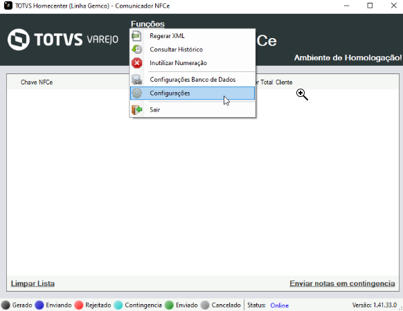Image resolution: width=403 pixels, height=311 pixels.
Task: Click the red Inutilizar Numeração X icon
Action: click(x=136, y=63)
